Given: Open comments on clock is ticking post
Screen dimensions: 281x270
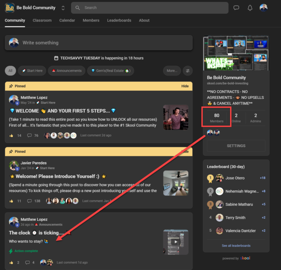Looking at the screenshot, I should point(27,263).
